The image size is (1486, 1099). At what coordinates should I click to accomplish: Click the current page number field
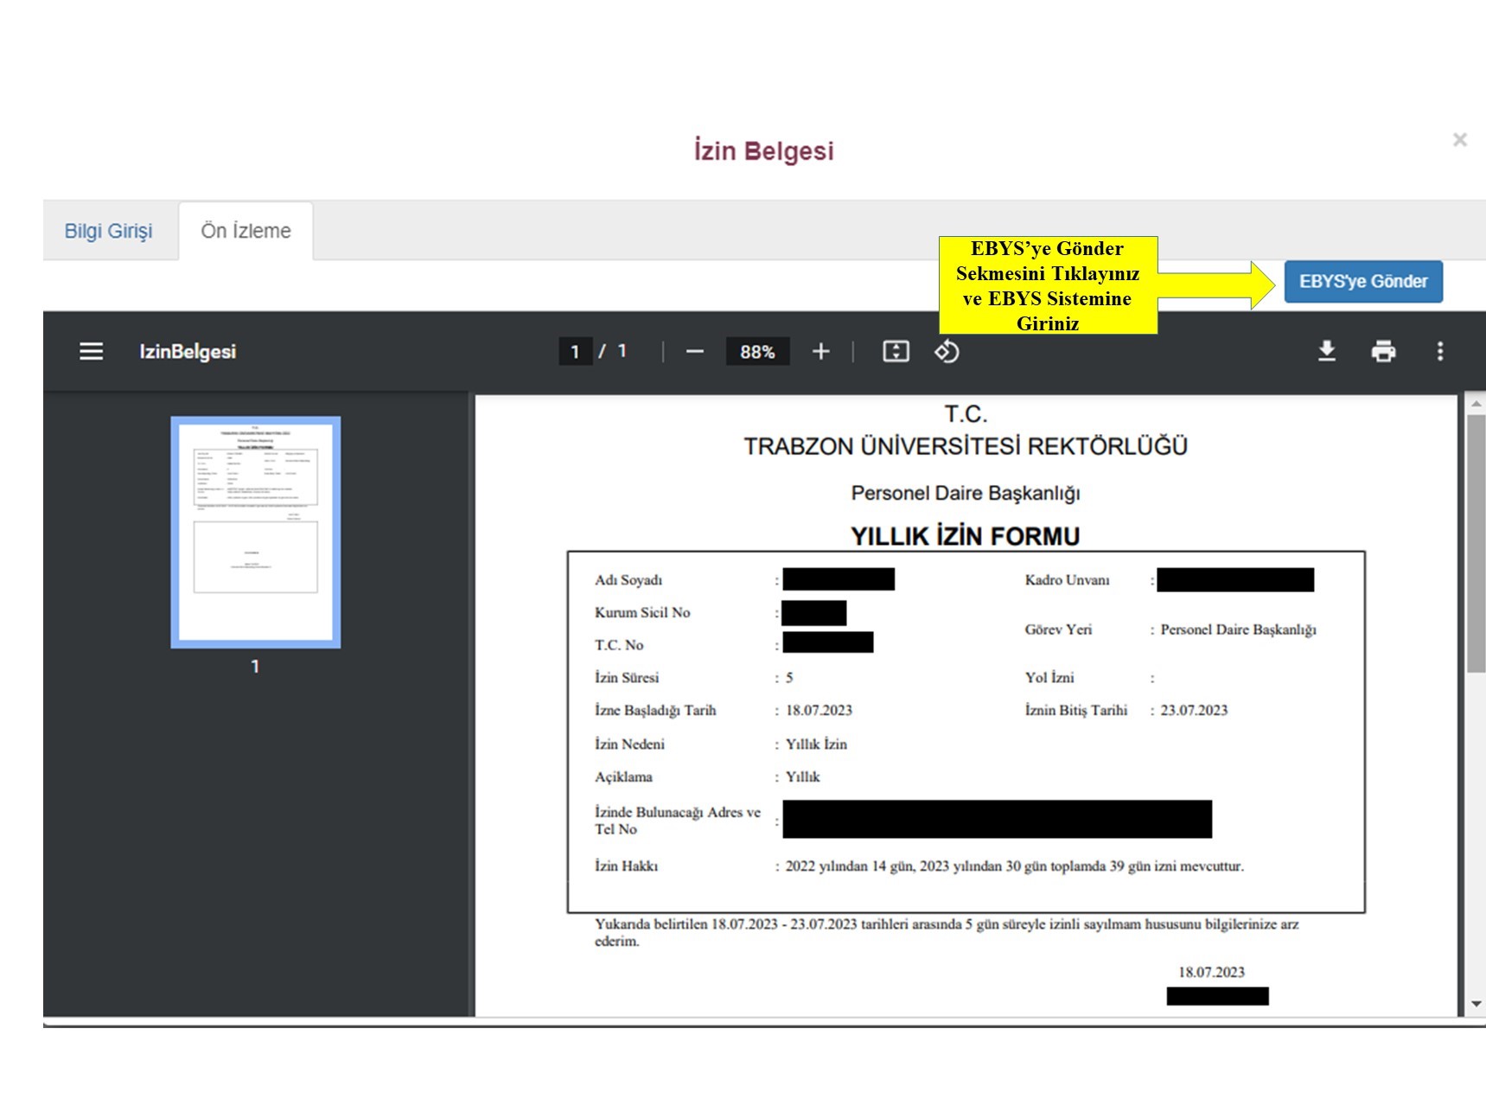575,352
